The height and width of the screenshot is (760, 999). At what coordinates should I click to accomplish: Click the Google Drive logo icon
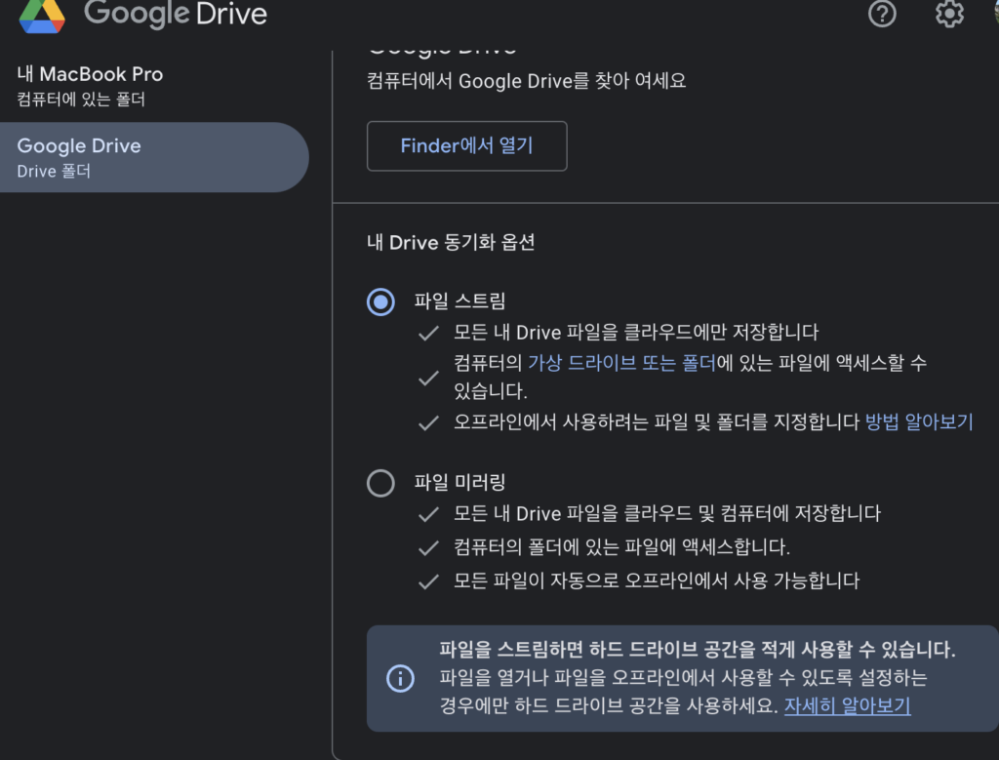pyautogui.click(x=42, y=14)
